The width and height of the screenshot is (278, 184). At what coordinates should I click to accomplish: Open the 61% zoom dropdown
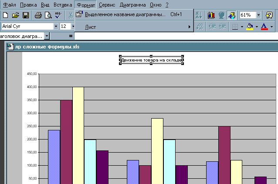point(258,15)
